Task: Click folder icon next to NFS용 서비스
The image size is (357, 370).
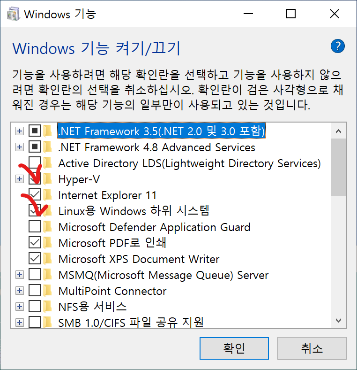Action: [x=48, y=307]
